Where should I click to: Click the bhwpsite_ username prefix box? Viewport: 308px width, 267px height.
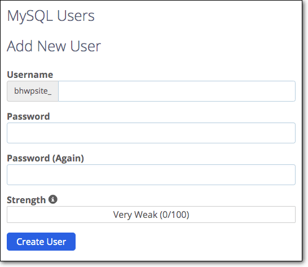(33, 91)
